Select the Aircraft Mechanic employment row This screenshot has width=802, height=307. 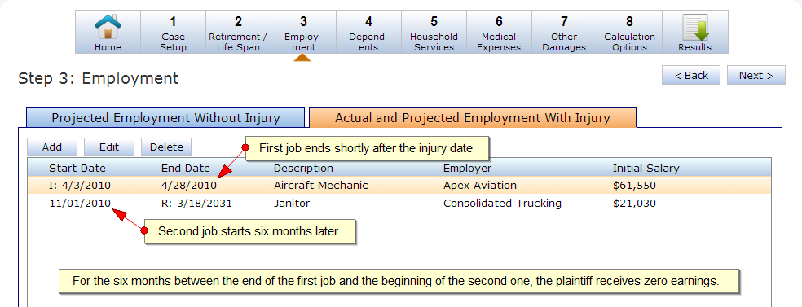coord(399,186)
